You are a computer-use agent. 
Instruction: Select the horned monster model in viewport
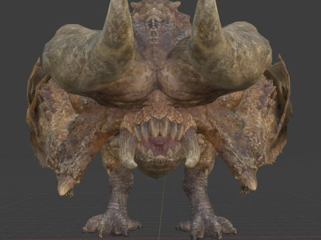[x=160, y=120]
